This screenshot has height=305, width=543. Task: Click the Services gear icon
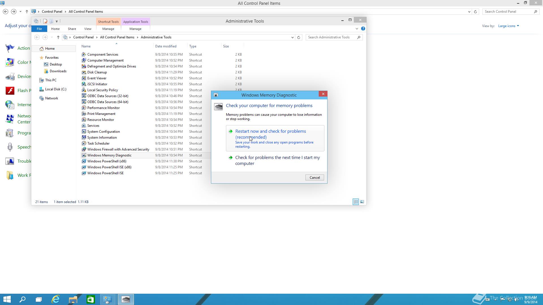point(84,126)
